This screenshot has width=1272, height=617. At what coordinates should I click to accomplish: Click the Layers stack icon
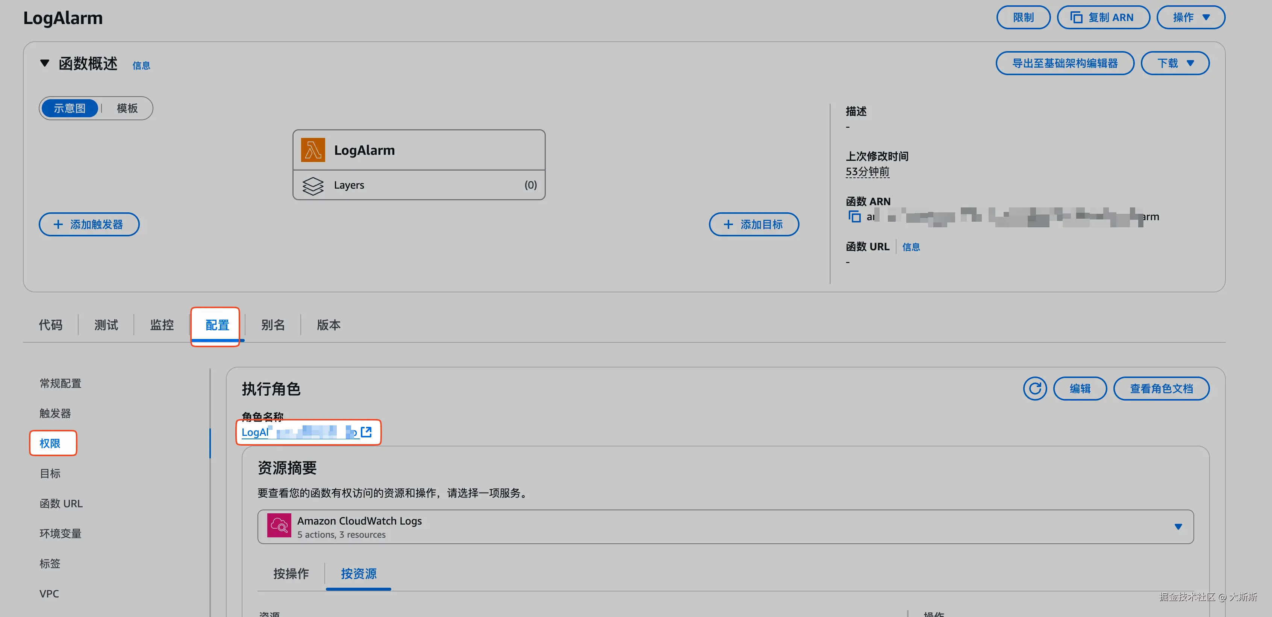click(x=313, y=186)
